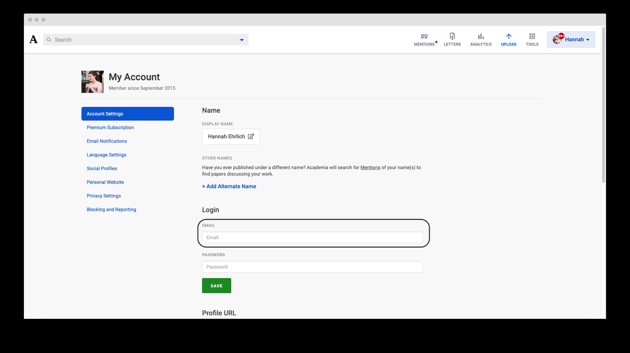The height and width of the screenshot is (353, 630).
Task: Click the edit icon next to Hannah Ehrlich
Action: point(251,136)
